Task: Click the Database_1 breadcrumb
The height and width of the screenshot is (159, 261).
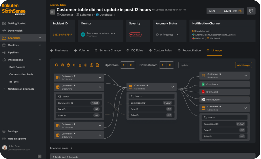Action: pos(105,15)
